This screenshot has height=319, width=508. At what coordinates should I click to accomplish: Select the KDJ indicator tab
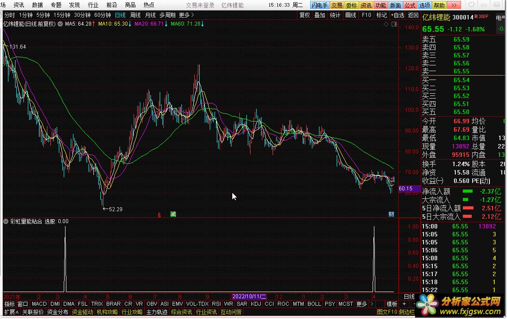point(256,304)
